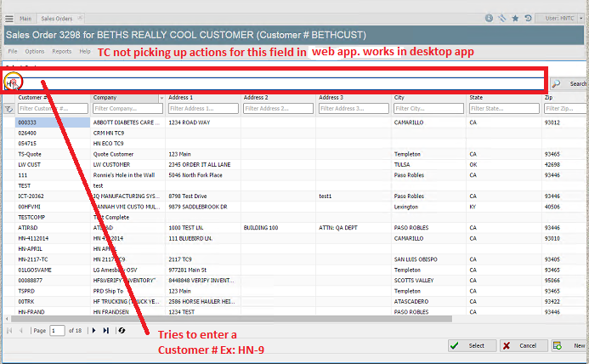
Task: Click the Filter City input field
Action: pyautogui.click(x=429, y=109)
